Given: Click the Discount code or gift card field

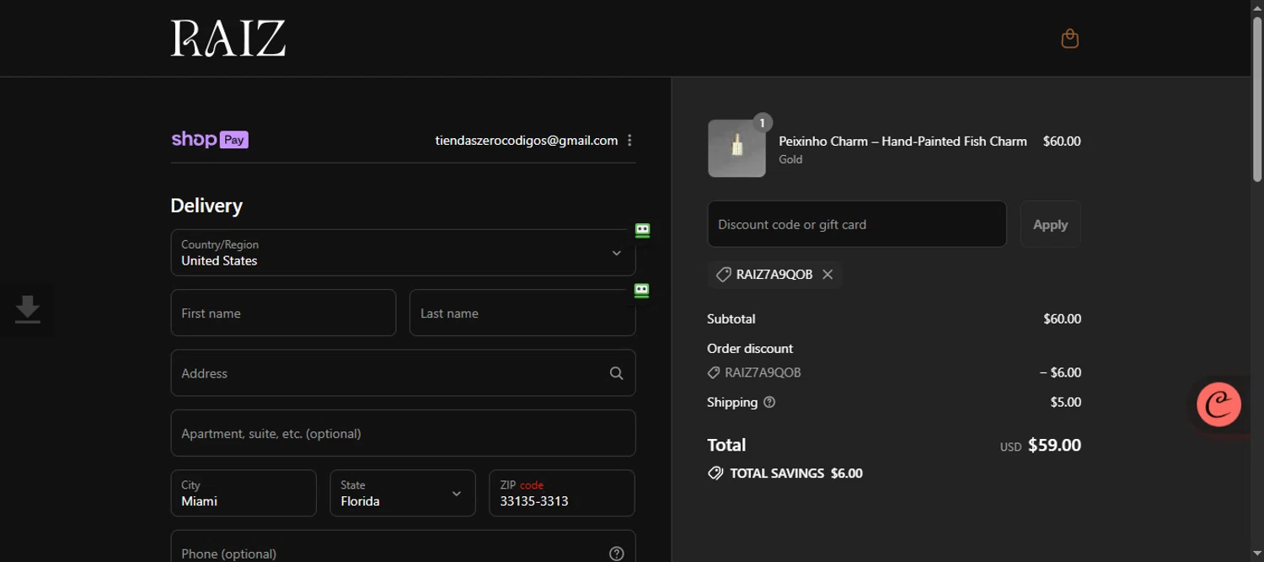Looking at the screenshot, I should 857,224.
